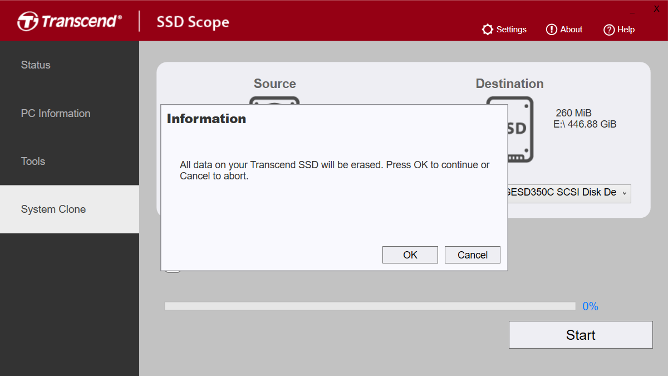Click the Information dialog title
The height and width of the screenshot is (376, 668).
coord(207,119)
